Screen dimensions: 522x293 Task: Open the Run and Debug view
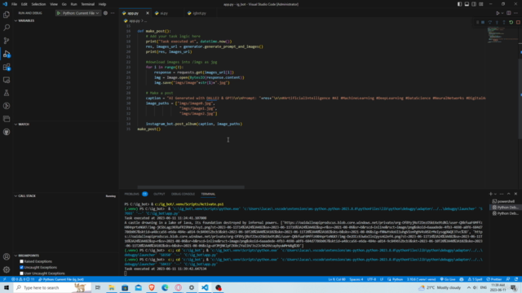(x=7, y=54)
